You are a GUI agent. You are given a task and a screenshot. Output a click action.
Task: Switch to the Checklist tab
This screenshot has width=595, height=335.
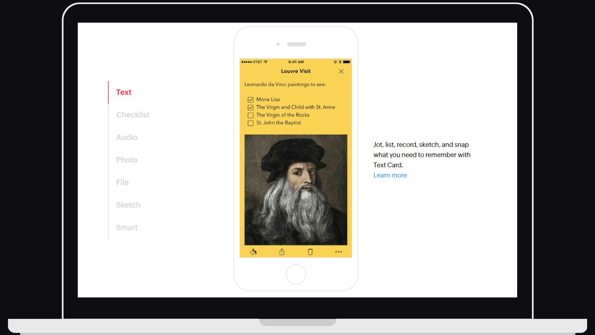click(x=133, y=115)
